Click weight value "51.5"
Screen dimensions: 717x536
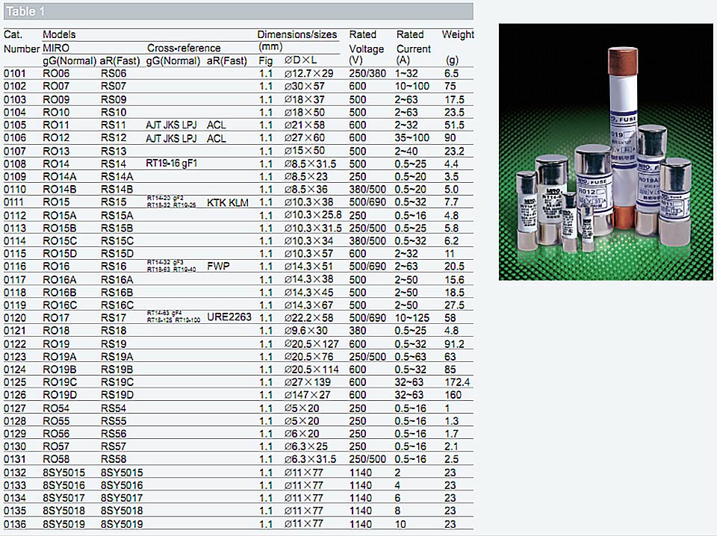[454, 125]
